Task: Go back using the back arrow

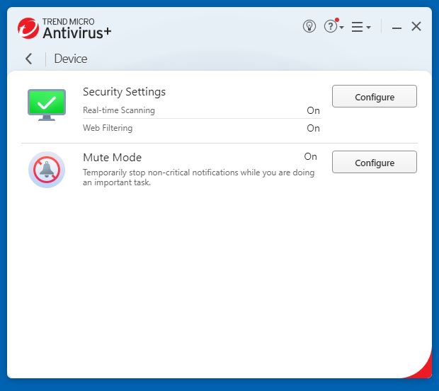Action: (x=28, y=59)
